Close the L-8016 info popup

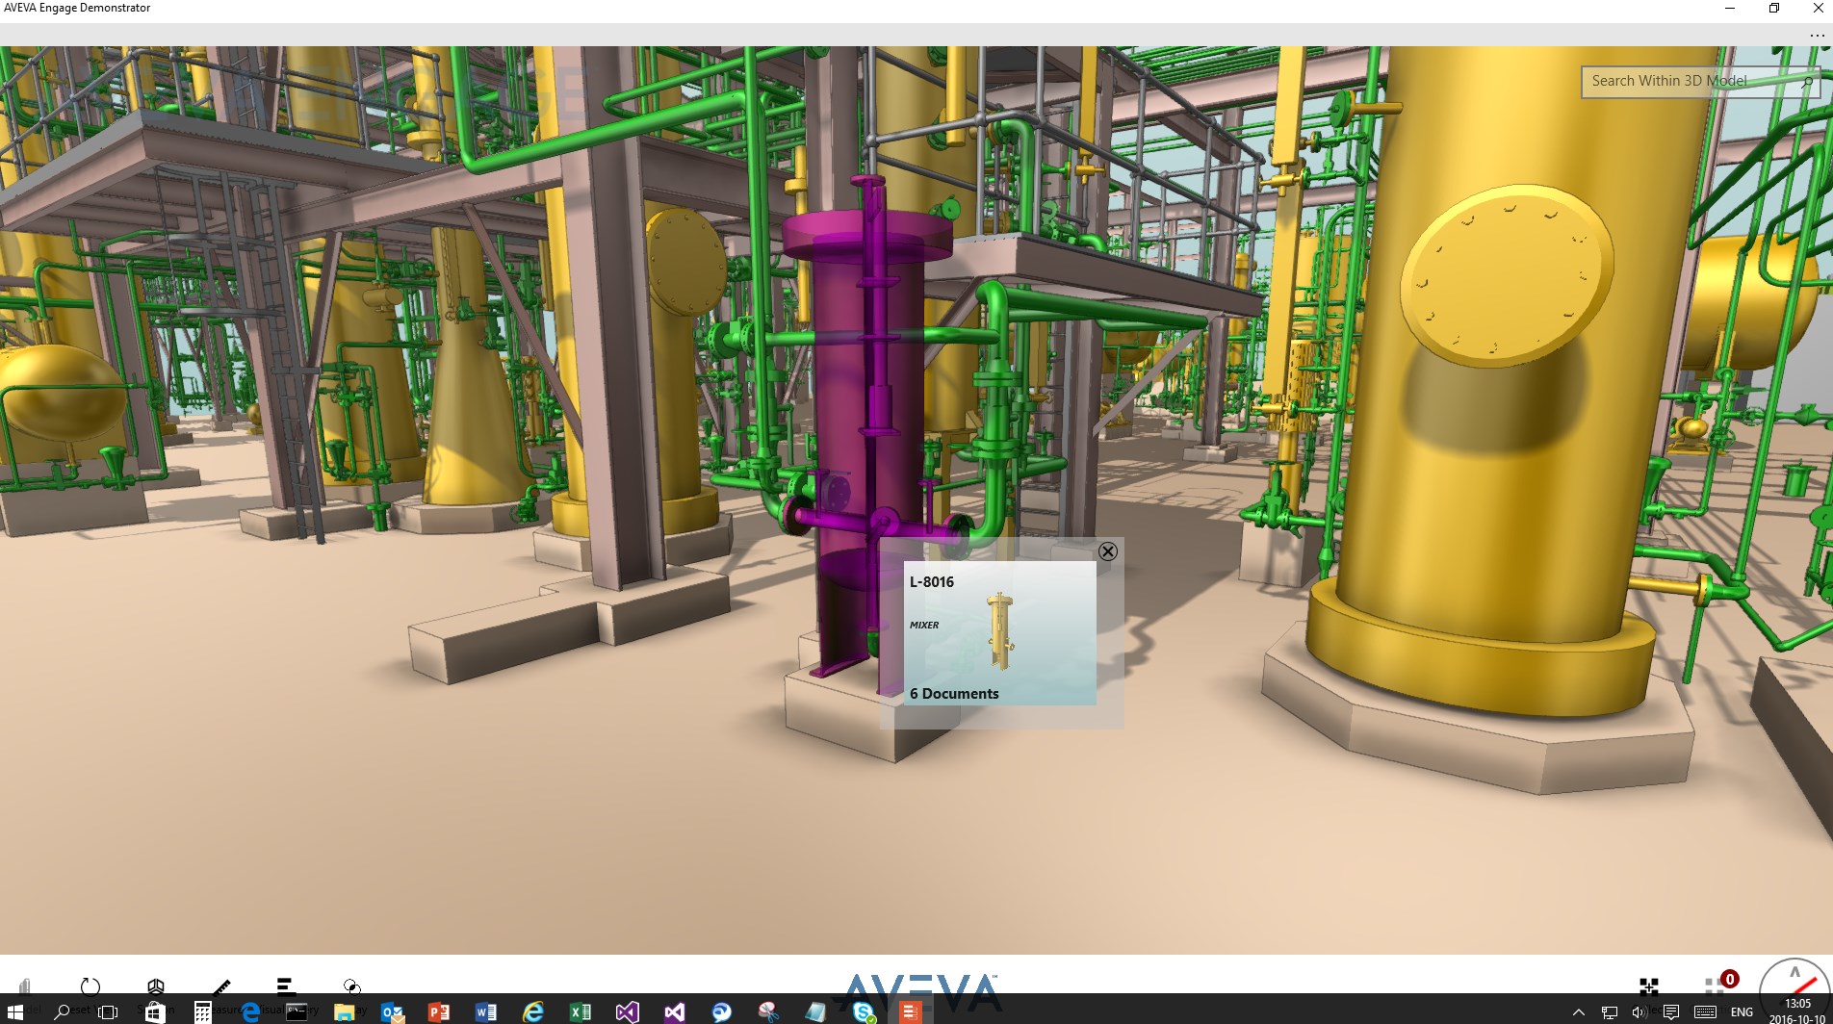click(1107, 551)
